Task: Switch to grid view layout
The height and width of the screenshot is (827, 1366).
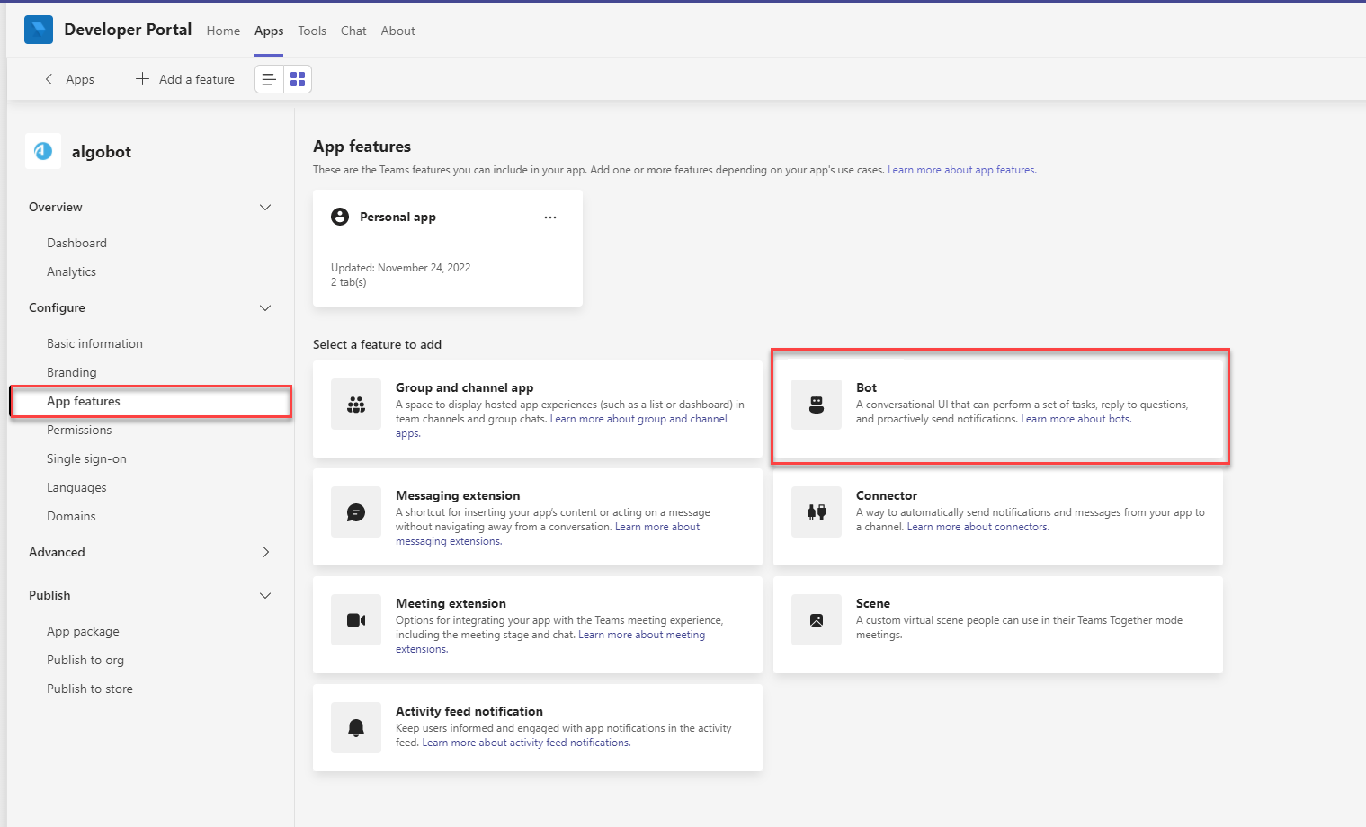Action: (298, 79)
